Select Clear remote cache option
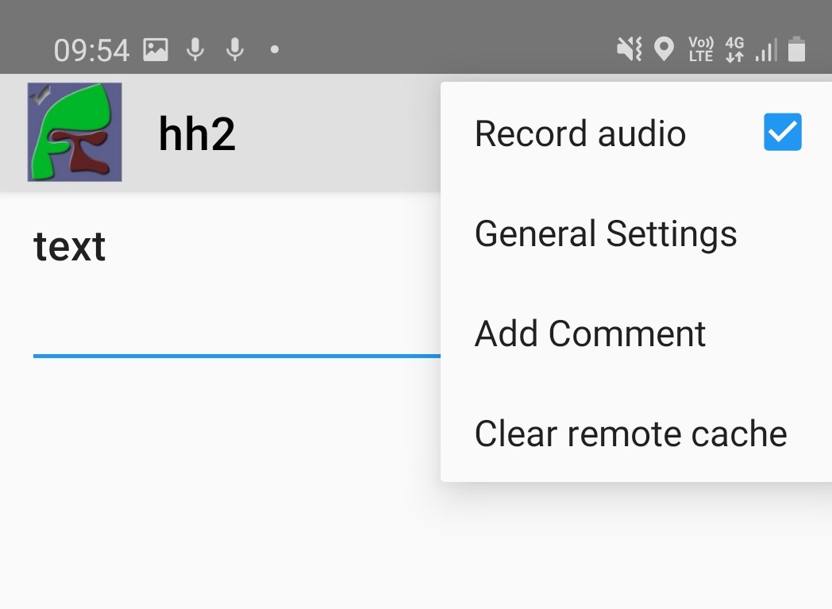Screen dimensions: 832x609 click(x=630, y=434)
